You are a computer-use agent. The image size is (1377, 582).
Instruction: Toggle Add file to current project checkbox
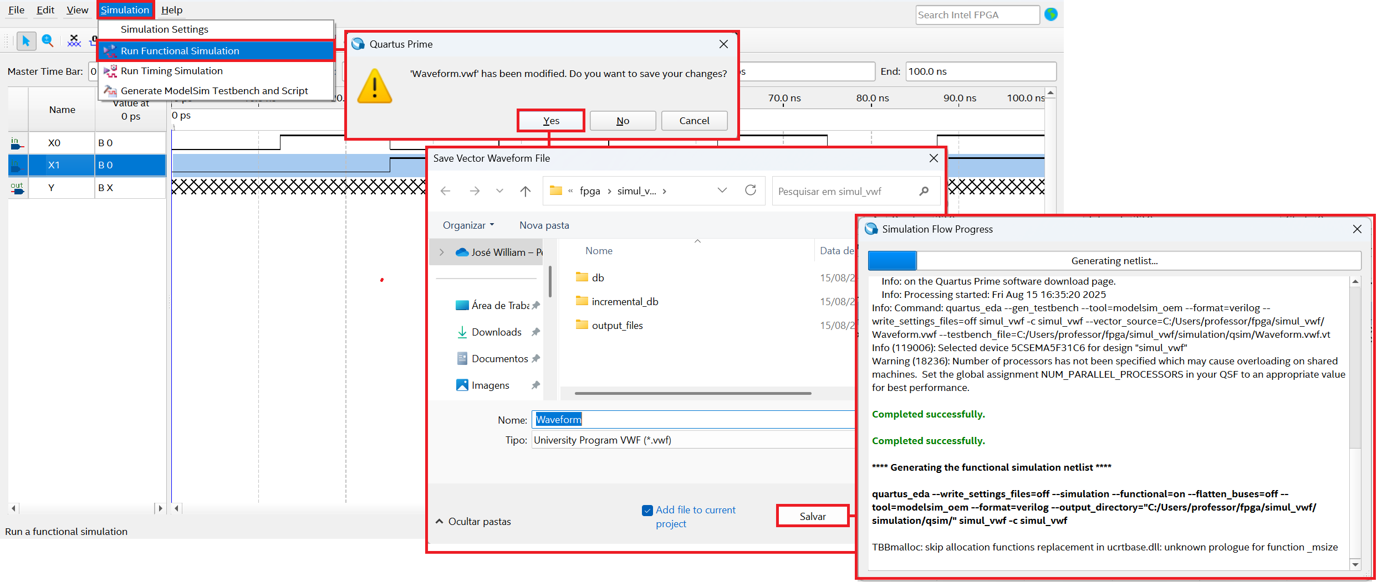tap(647, 511)
